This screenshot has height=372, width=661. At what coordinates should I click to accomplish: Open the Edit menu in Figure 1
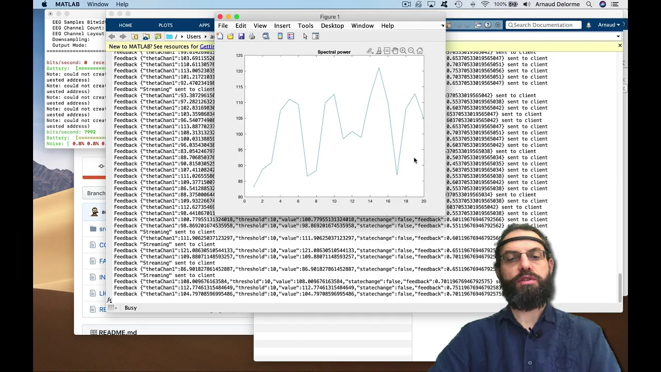click(x=241, y=25)
